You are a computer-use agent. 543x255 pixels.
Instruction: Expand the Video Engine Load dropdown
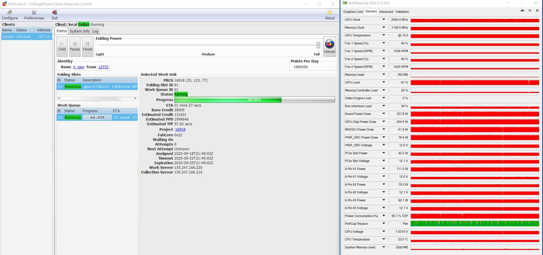[384, 98]
